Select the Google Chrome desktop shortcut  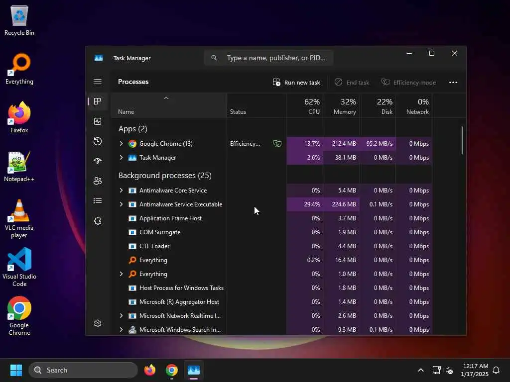click(19, 316)
